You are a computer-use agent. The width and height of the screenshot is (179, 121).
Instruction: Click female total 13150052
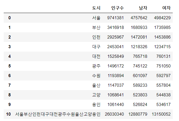(161, 114)
